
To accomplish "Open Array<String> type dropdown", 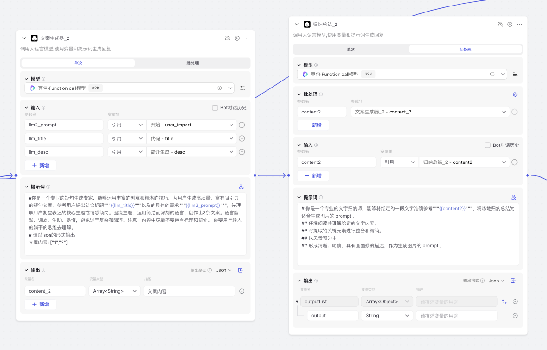I will pyautogui.click(x=114, y=291).
